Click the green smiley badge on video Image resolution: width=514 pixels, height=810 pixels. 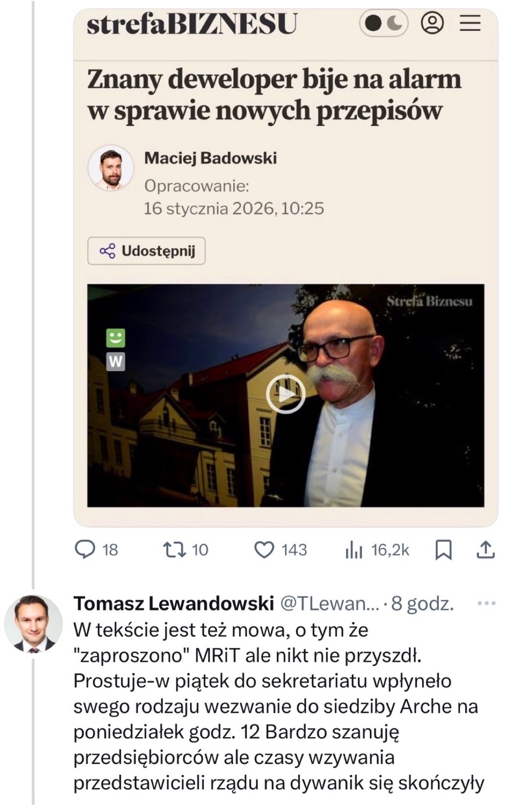[x=115, y=338]
